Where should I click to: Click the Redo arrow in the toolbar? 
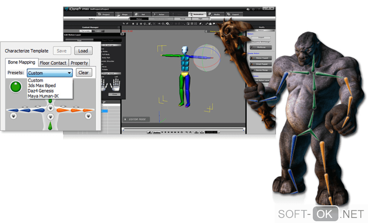coord(127,24)
